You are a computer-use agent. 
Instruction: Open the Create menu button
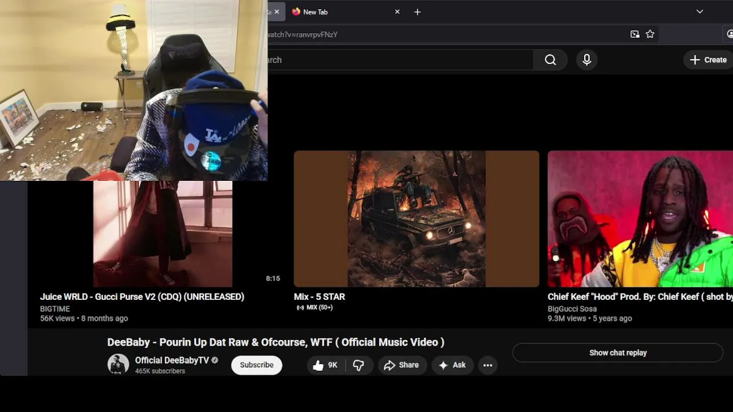pos(708,60)
